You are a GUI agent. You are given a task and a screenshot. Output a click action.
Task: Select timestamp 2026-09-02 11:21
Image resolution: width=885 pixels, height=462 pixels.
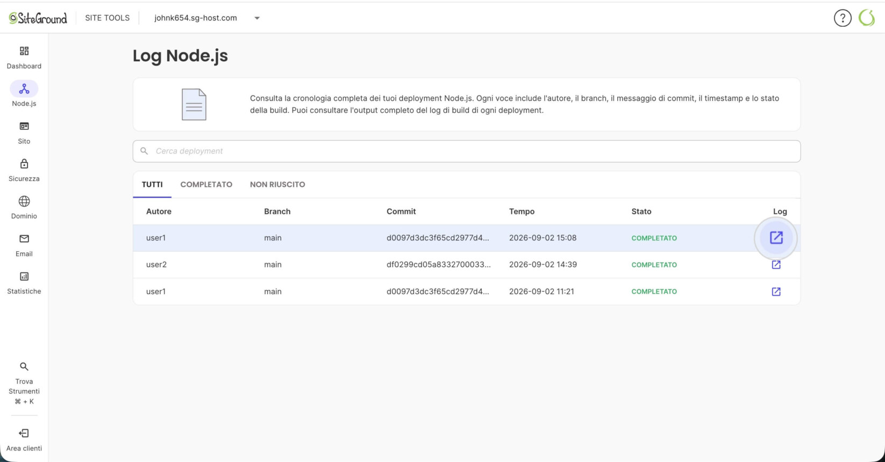coord(541,291)
